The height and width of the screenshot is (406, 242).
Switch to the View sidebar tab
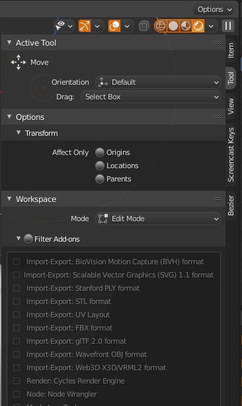click(231, 106)
